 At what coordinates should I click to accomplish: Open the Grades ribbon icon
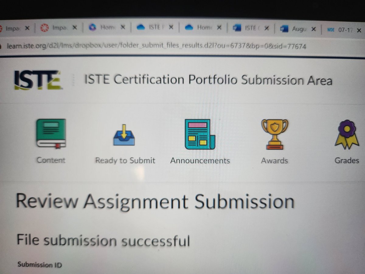point(346,134)
